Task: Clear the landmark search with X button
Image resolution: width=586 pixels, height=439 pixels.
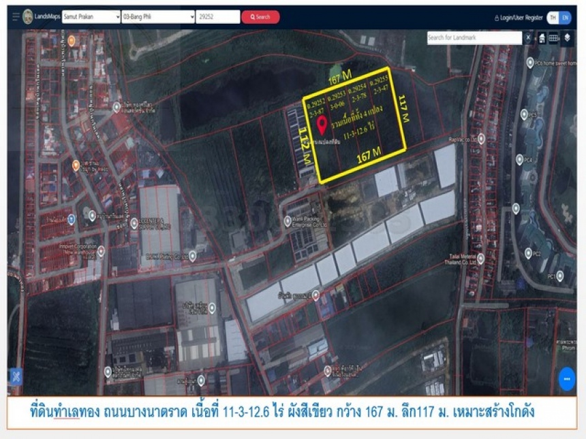Action: coord(529,38)
